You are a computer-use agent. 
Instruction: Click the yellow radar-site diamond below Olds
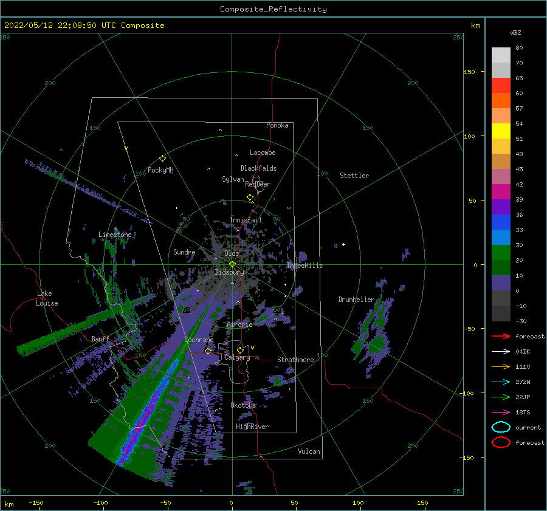[x=232, y=264]
